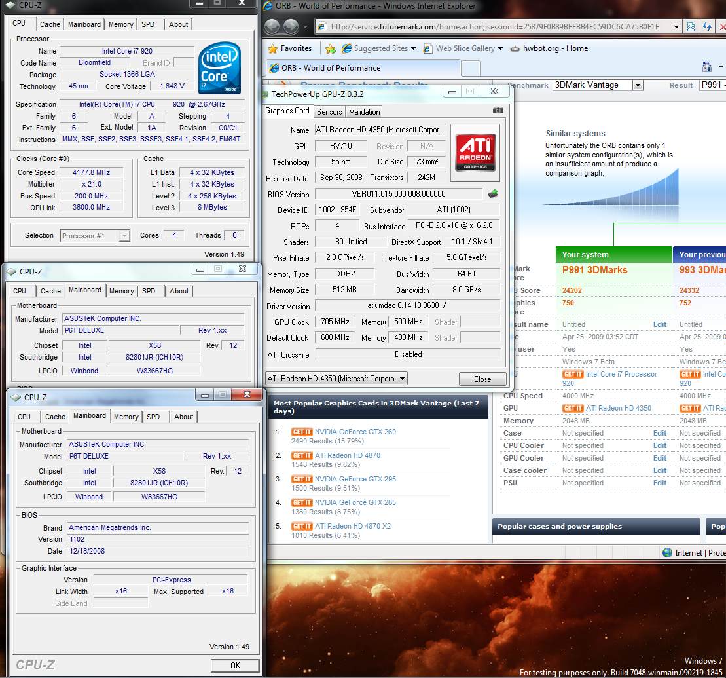Click GET IT badge for Radeon HD 4870
Viewport: 726px width, 678px height.
click(301, 455)
